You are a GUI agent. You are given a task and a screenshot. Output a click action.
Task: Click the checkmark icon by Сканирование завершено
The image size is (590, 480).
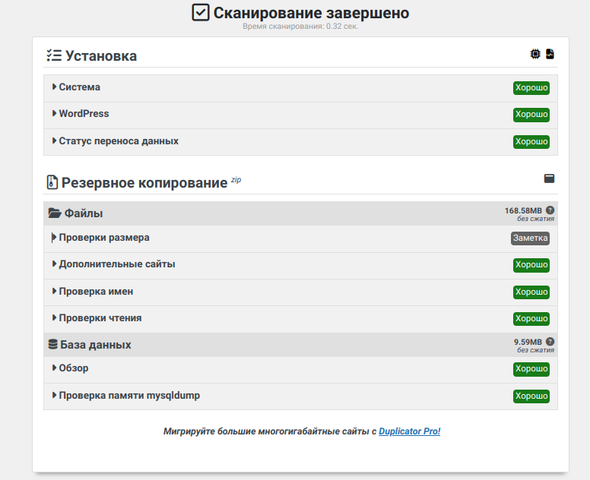pos(201,13)
